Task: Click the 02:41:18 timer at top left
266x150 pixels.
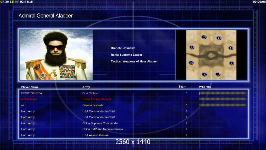Action: tap(26, 2)
